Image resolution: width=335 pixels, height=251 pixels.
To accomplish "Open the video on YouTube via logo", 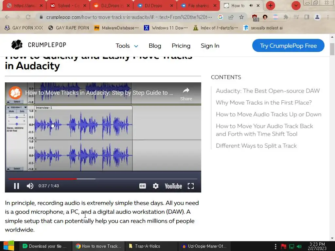I will click(173, 186).
